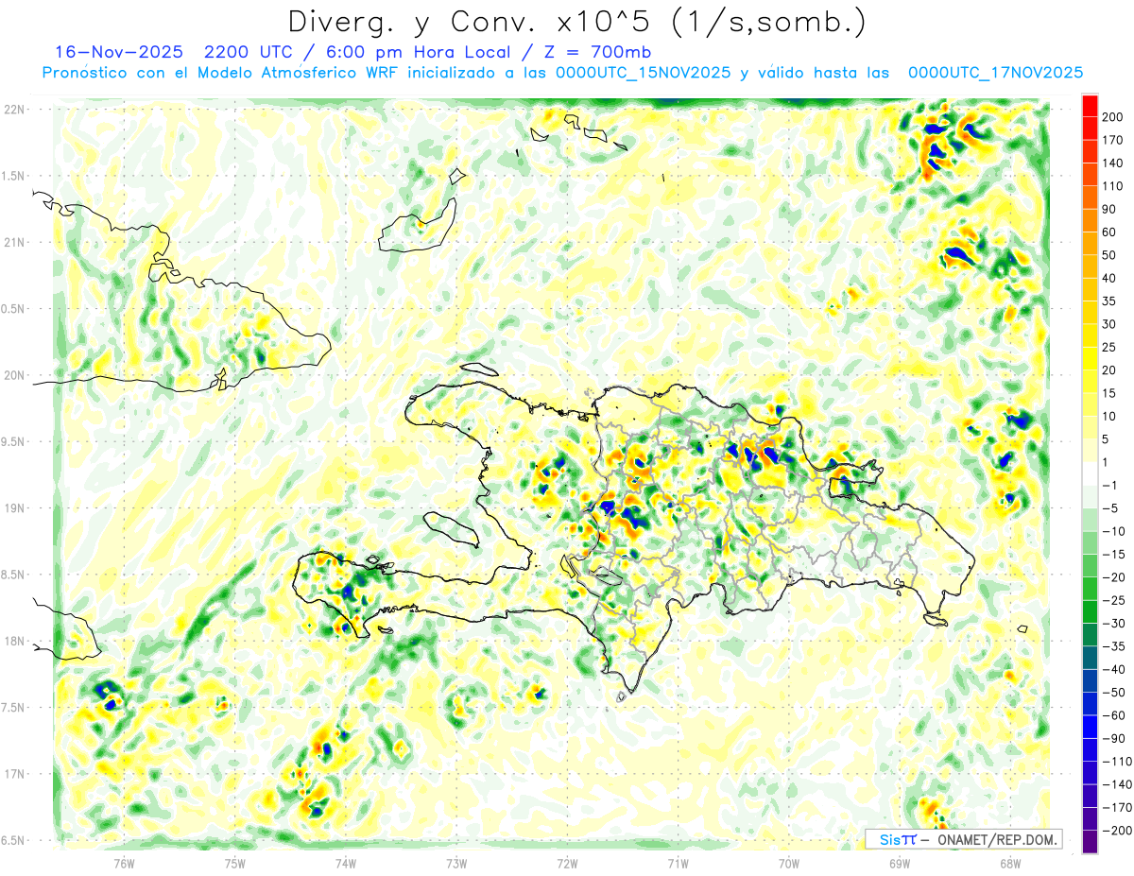This screenshot has width=1134, height=876.
Task: Click the '68W' longitude label
Action: tap(1009, 863)
